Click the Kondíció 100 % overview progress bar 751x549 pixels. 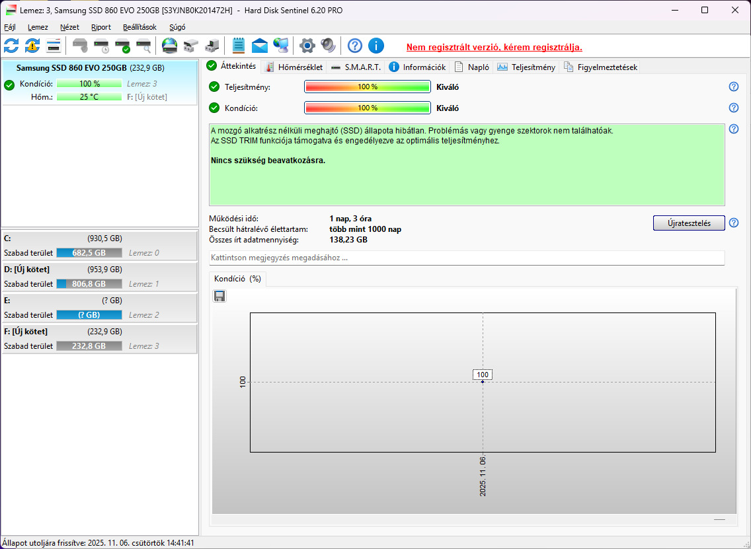[368, 108]
